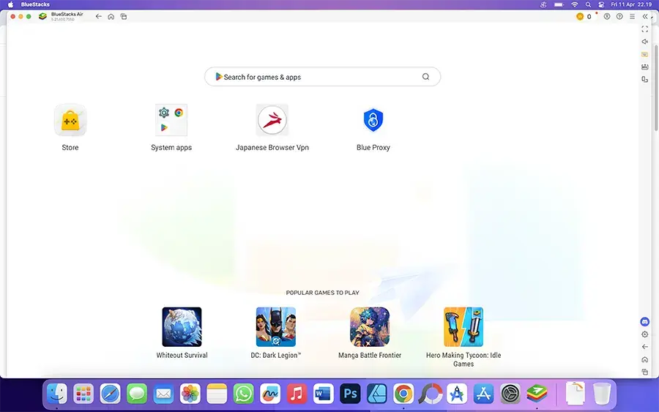
Task: Open App Store from the Dock
Action: [483, 394]
